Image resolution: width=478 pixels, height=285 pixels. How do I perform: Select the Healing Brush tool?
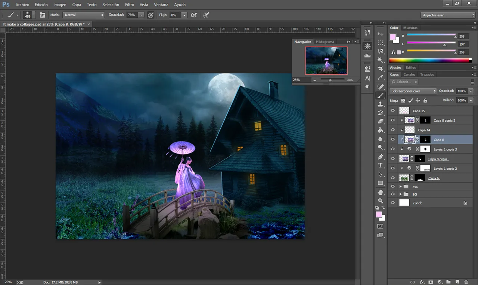(381, 87)
